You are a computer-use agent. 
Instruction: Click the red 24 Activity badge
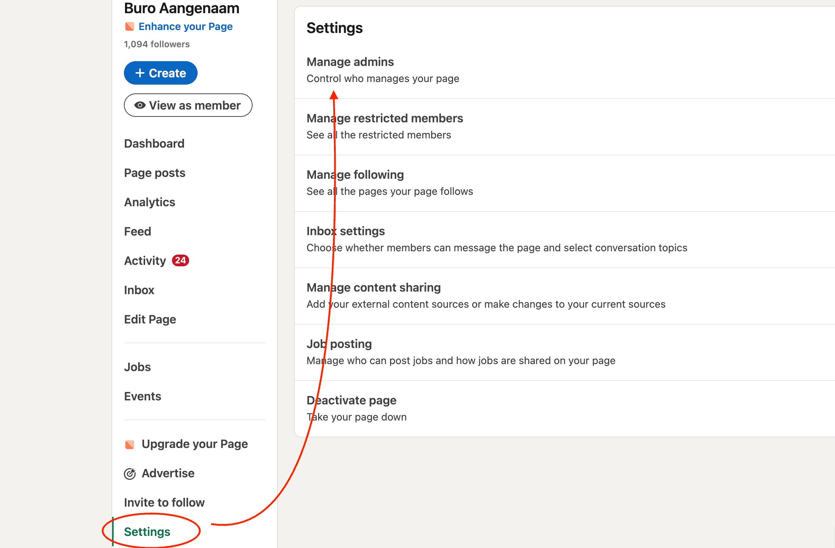[x=180, y=260]
